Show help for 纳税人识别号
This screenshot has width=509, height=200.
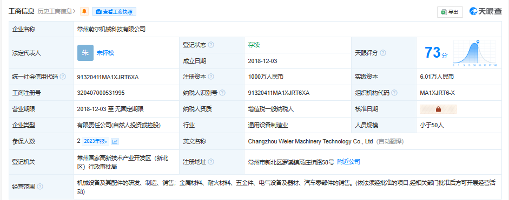pos(222,93)
